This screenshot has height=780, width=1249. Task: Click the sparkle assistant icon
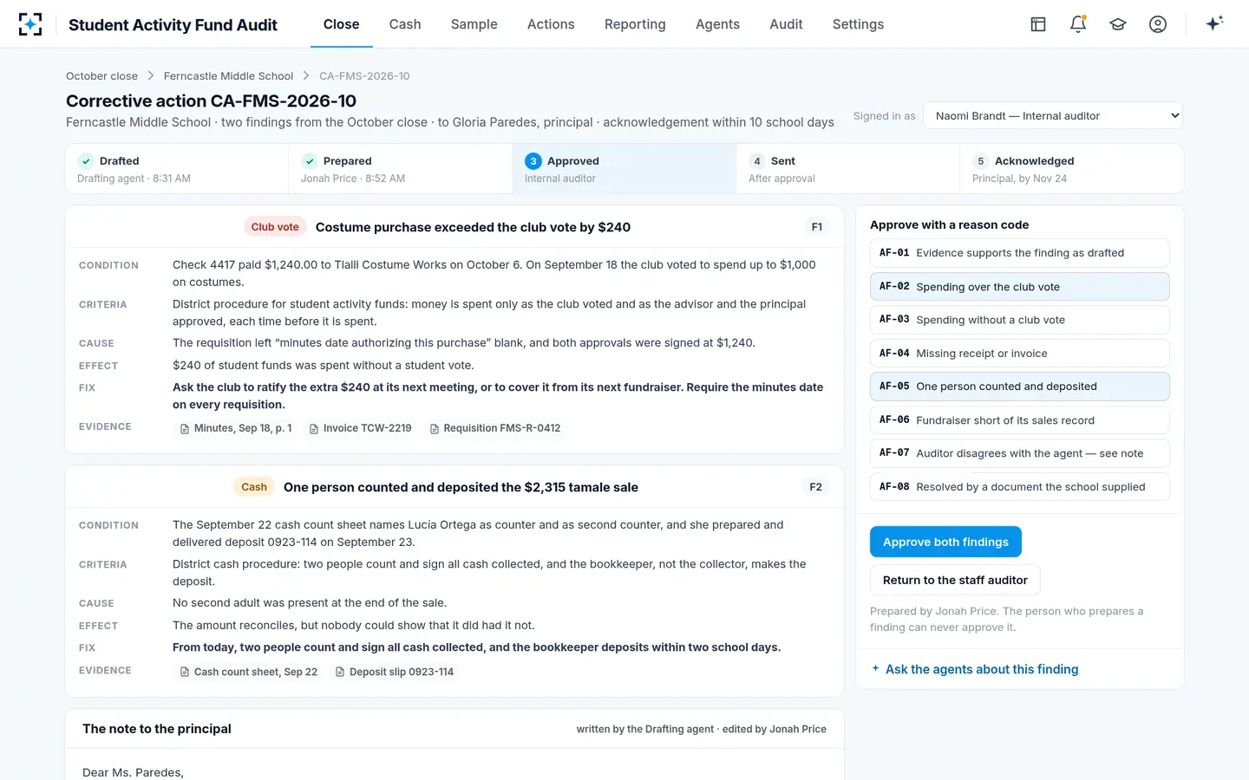pyautogui.click(x=1214, y=23)
